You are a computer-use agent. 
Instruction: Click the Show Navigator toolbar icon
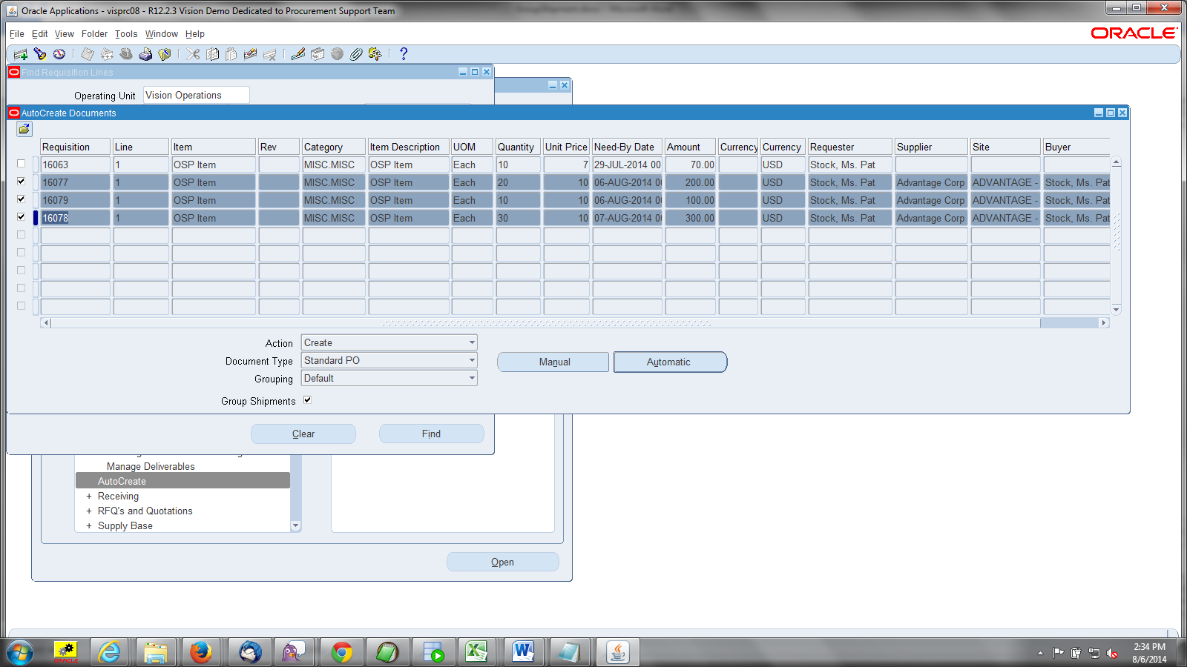click(x=59, y=54)
